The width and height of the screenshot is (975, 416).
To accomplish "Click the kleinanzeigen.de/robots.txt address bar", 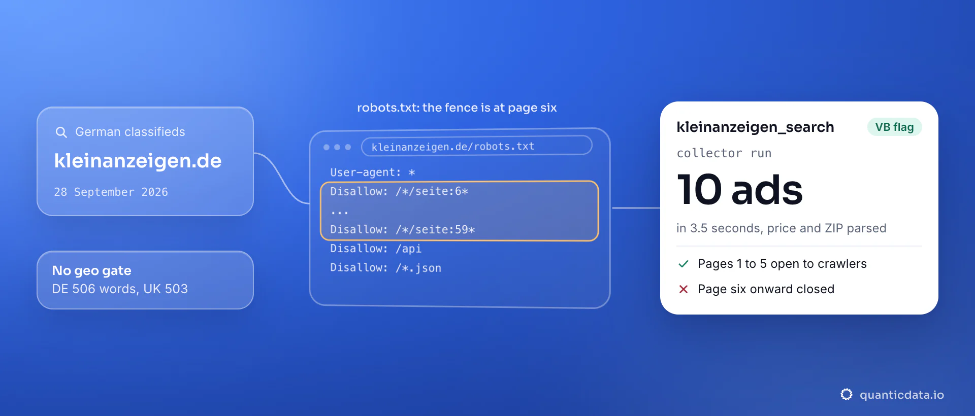I will (476, 146).
